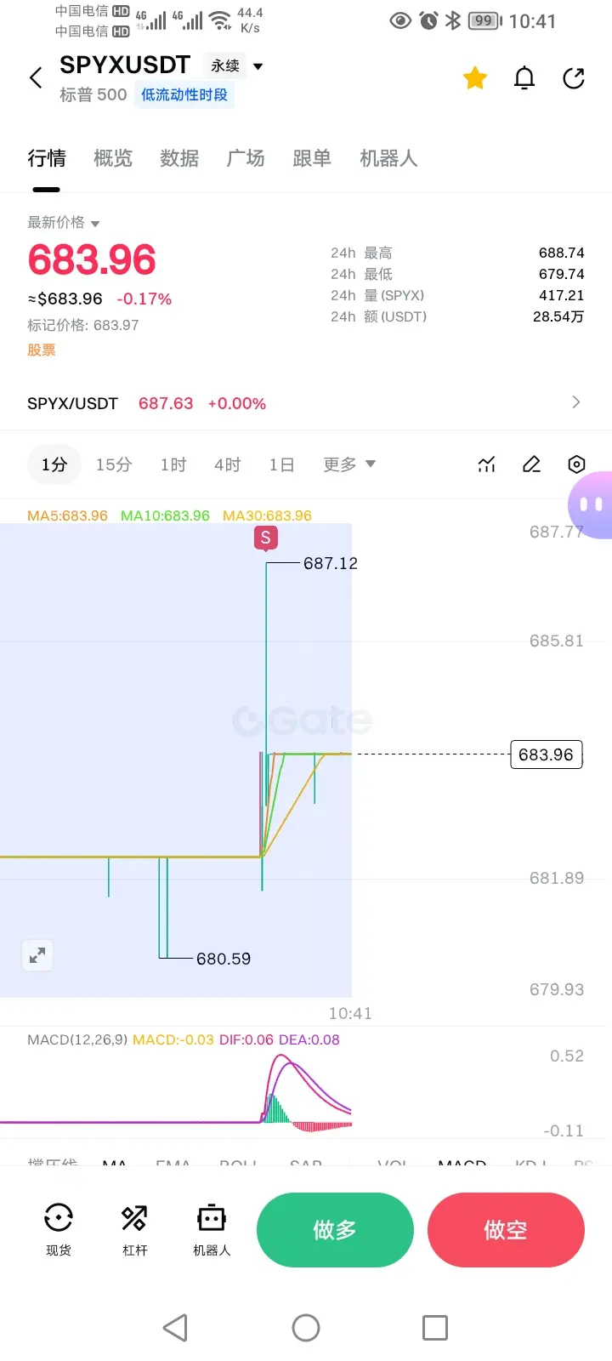Open price alert bell icon
The image size is (612, 1361).
pos(524,78)
